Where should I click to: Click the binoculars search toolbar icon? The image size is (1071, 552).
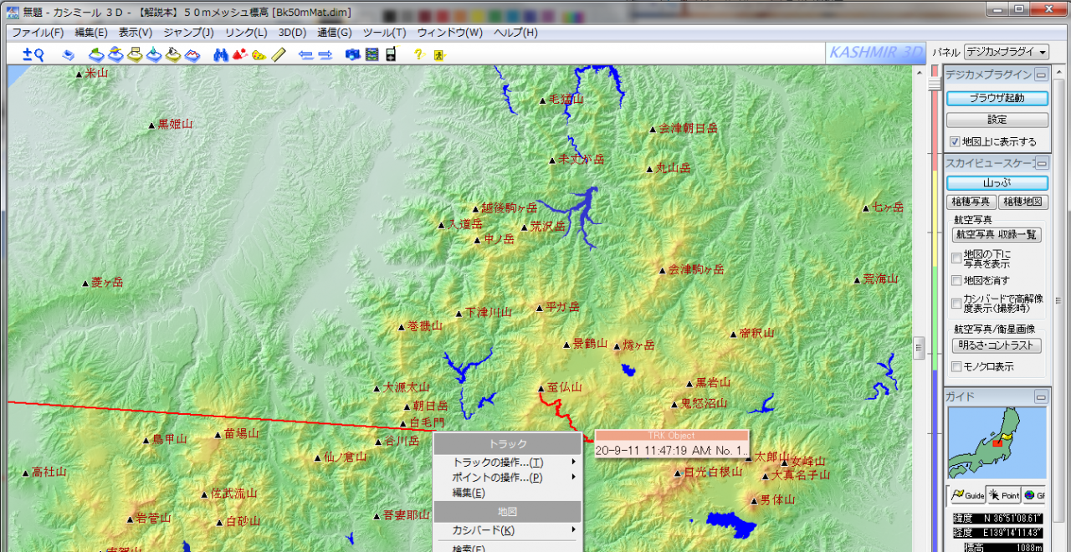221,54
